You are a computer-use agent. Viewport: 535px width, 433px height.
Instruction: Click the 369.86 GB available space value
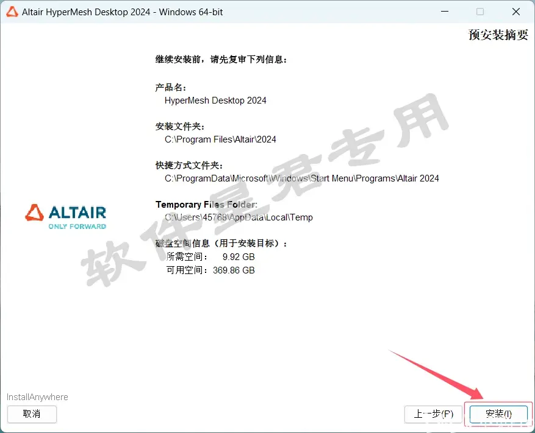pos(234,270)
